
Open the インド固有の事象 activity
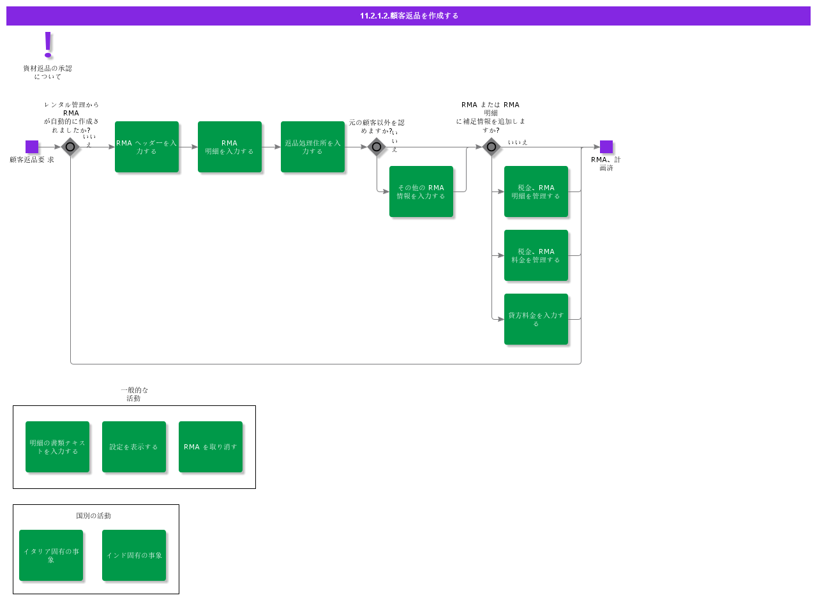pyautogui.click(x=134, y=555)
